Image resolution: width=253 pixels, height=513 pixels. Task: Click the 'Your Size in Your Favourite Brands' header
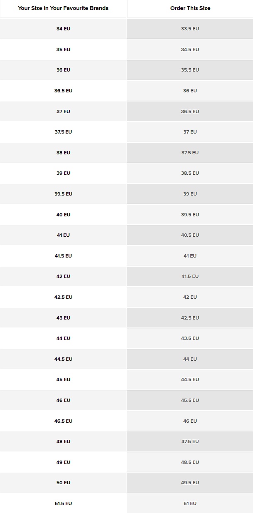click(x=63, y=8)
